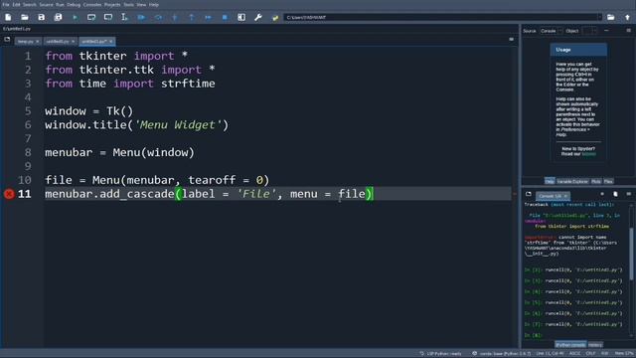This screenshot has height=358, width=636.
Task: Open the Edit menu
Action: coord(16,4)
